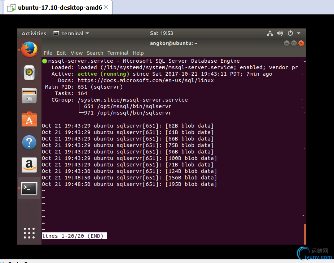This screenshot has width=334, height=263.
Task: Maximize the terminal window
Action: pos(294,43)
